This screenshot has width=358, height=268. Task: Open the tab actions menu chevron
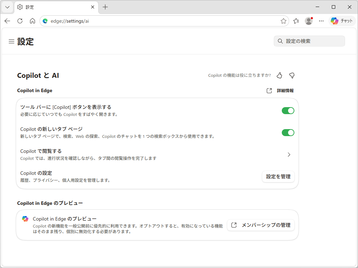click(x=7, y=7)
